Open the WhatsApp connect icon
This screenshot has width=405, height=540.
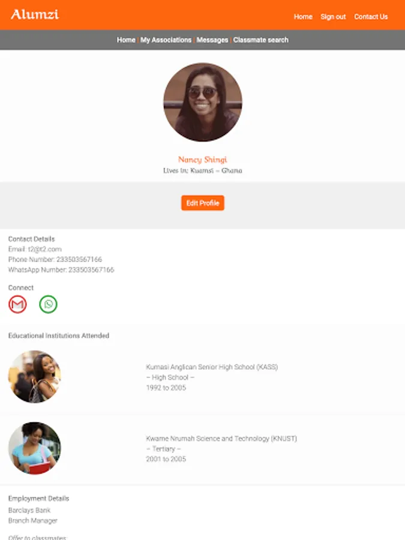pyautogui.click(x=48, y=304)
